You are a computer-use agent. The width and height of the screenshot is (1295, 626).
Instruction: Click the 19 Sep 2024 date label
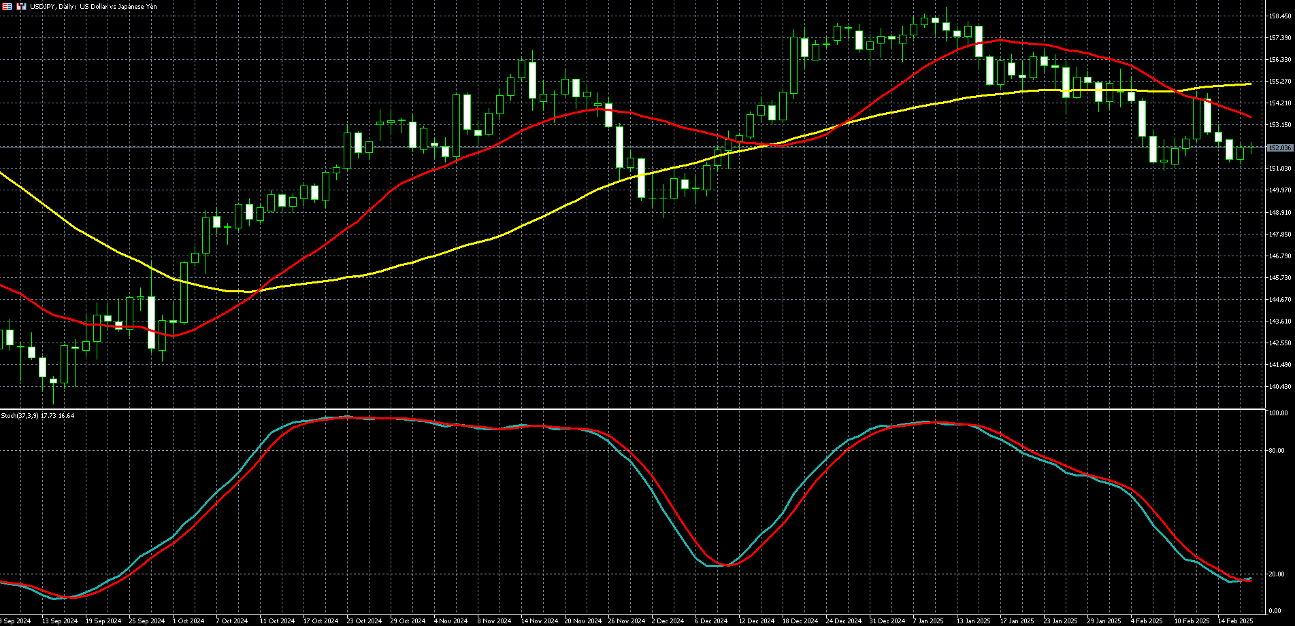point(103,621)
